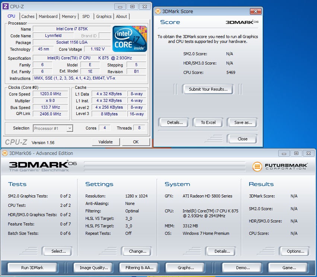Image resolution: width=317 pixels, height=277 pixels.
Task: Click the Run 3DMark button
Action: click(32, 268)
